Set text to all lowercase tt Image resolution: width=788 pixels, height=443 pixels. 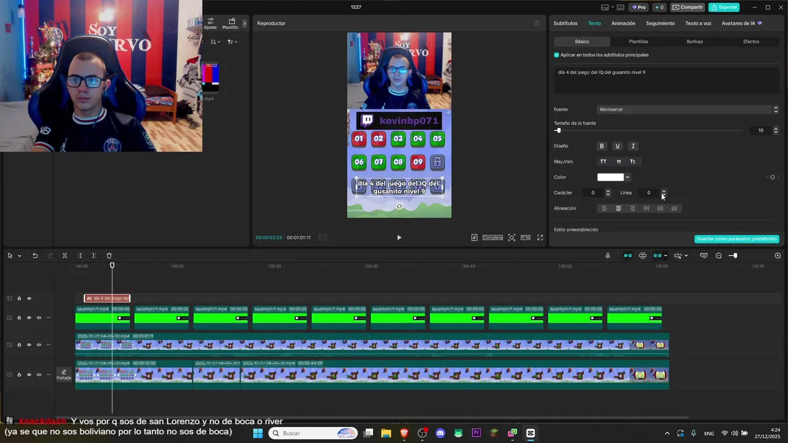(619, 162)
